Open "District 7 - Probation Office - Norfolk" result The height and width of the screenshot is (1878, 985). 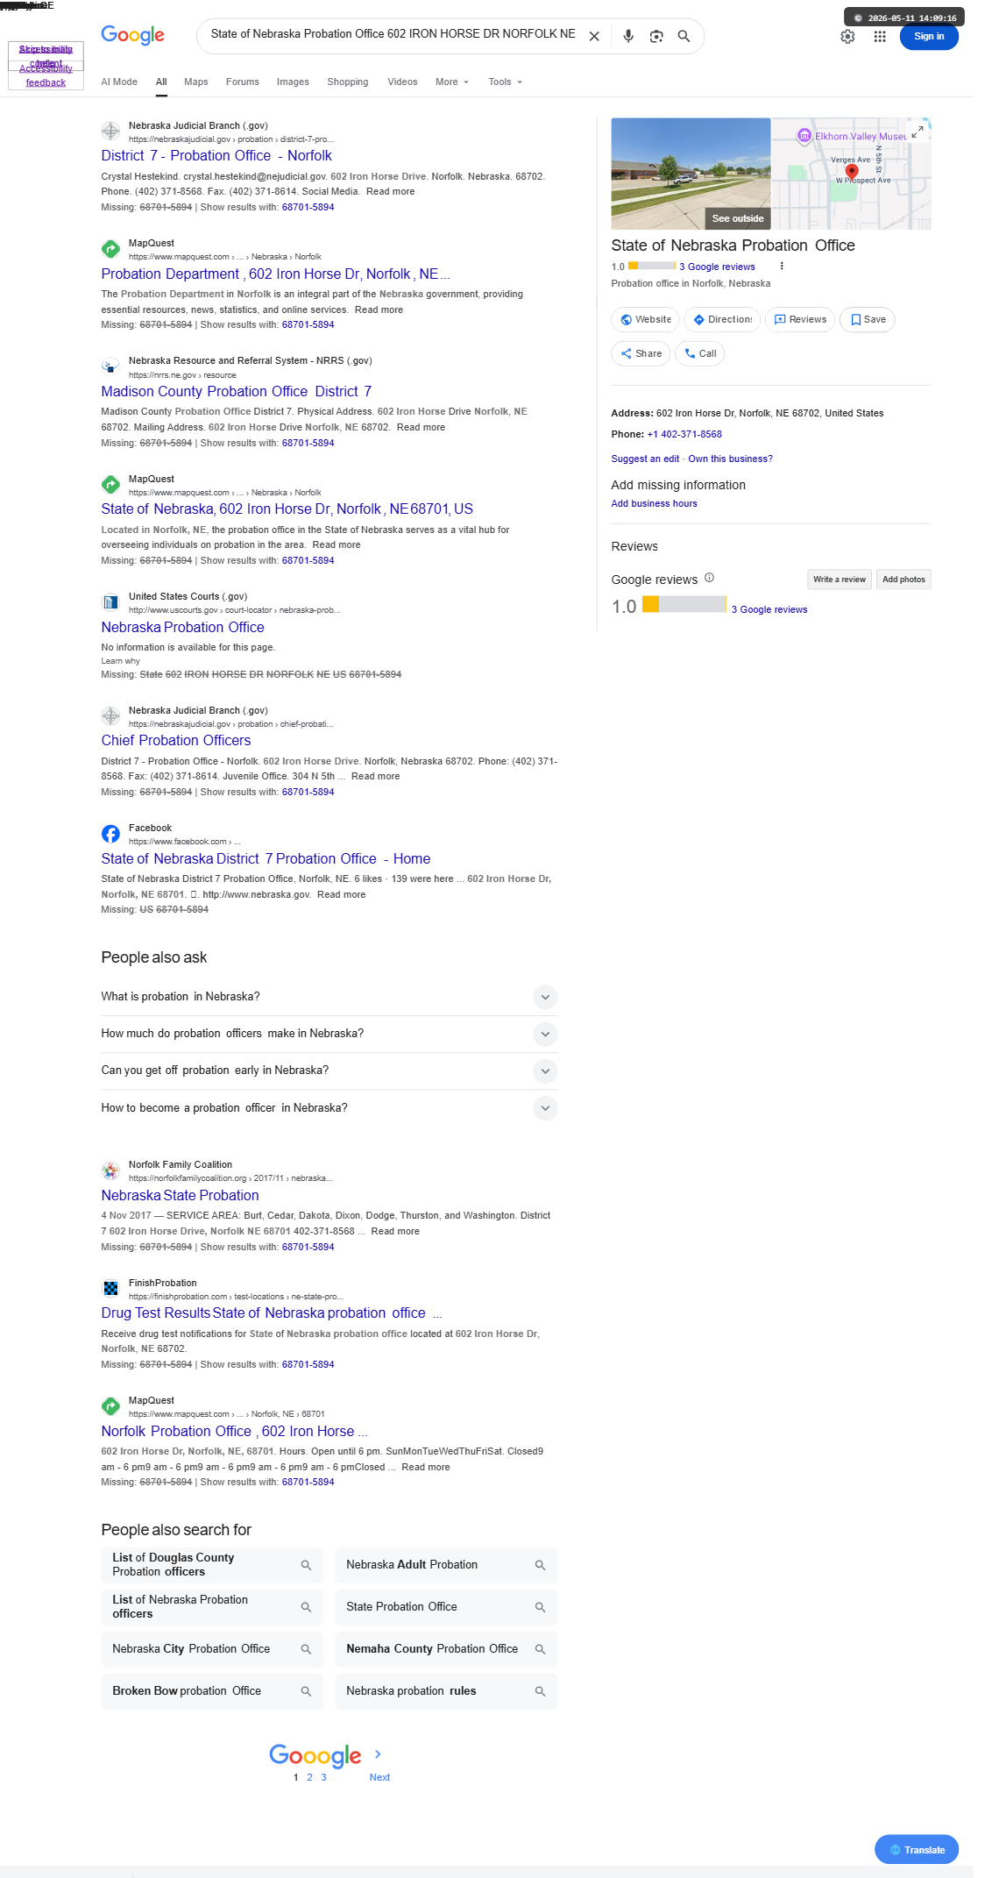point(216,155)
